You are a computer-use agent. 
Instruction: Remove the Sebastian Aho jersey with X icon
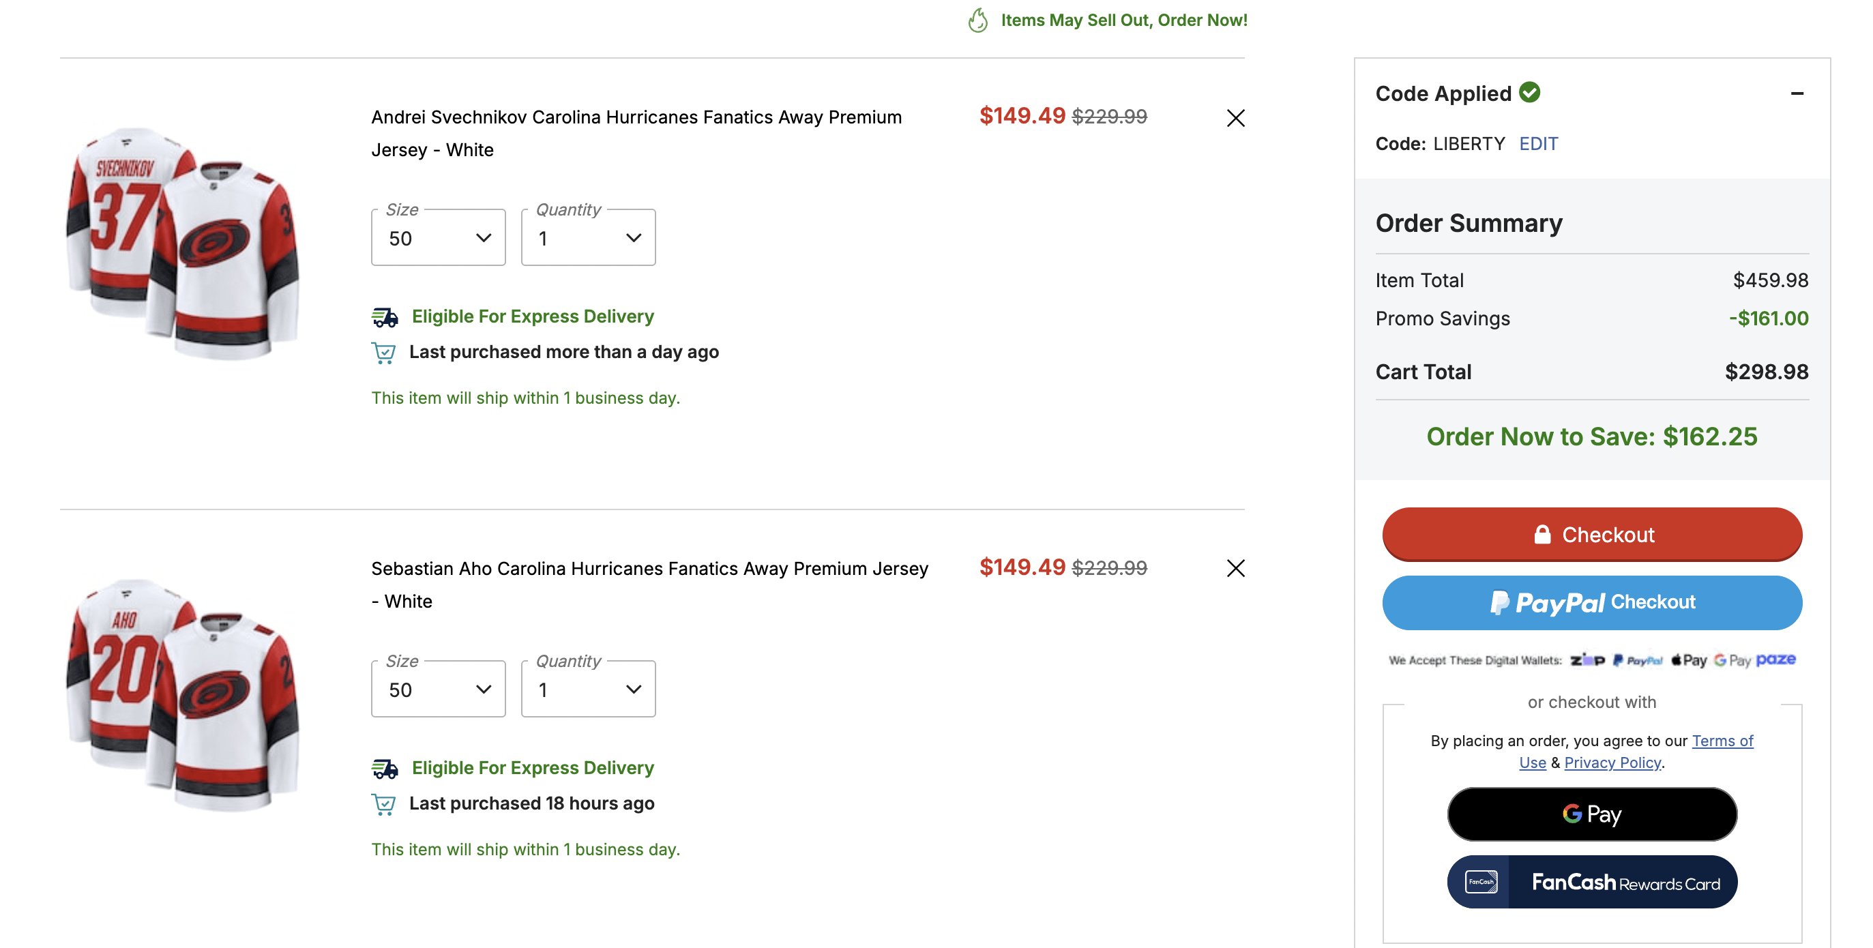click(x=1235, y=569)
